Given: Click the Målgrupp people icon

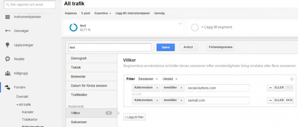Looking at the screenshot, I should click(x=8, y=73).
